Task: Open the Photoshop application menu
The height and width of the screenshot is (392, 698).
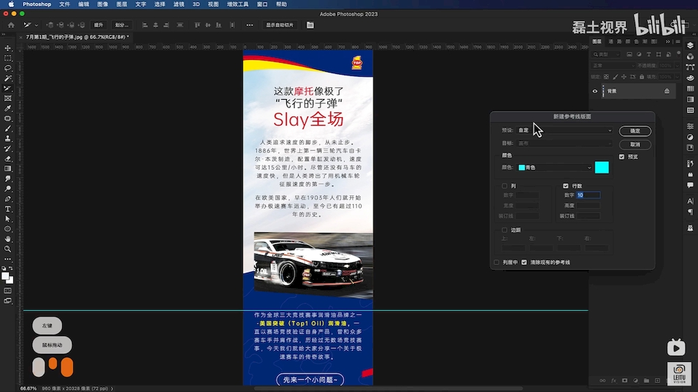Action: coord(37,4)
